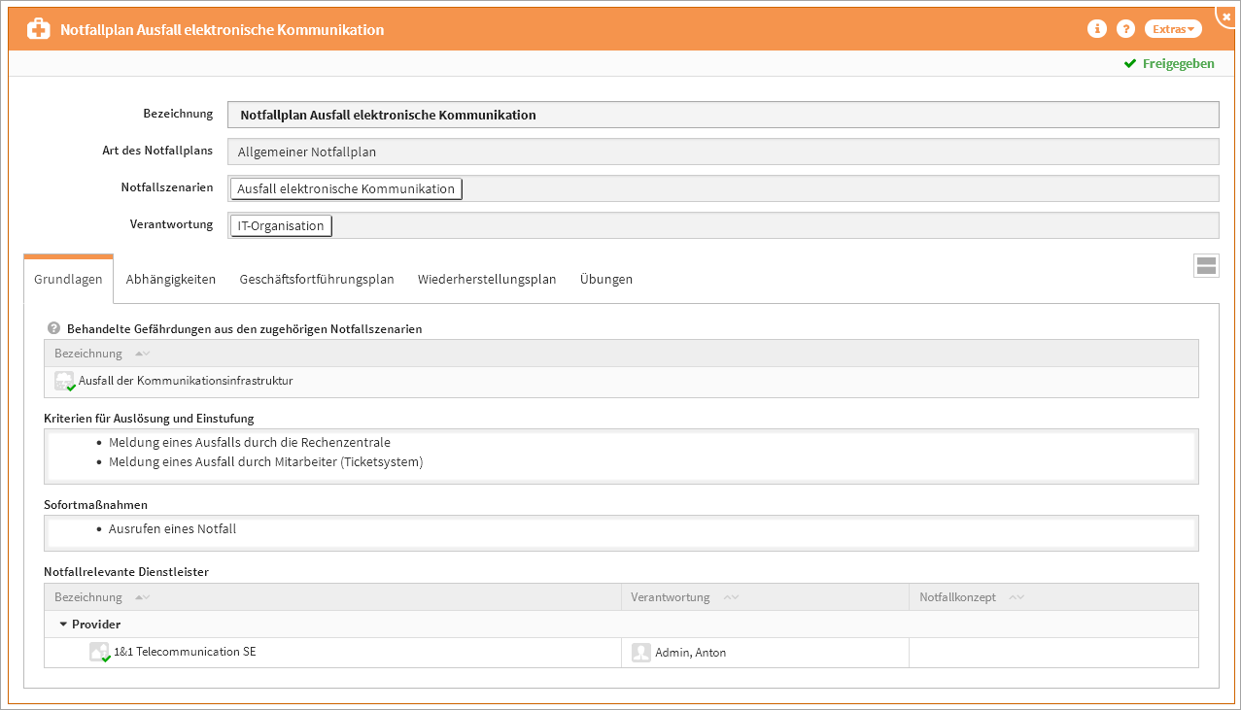The width and height of the screenshot is (1241, 710).
Task: Select the Wiederherstellungsplan tab
Action: (487, 280)
